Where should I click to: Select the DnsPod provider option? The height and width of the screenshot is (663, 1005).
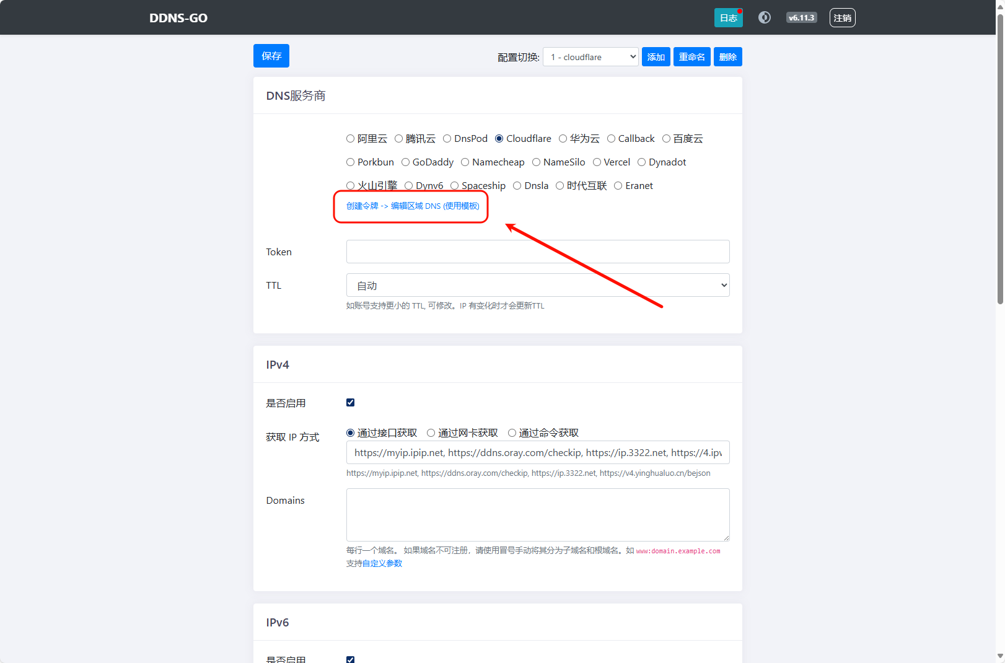447,139
